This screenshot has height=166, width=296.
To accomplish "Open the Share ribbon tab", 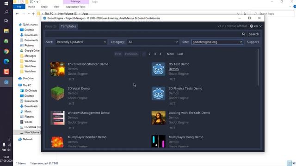I will point(44,7).
